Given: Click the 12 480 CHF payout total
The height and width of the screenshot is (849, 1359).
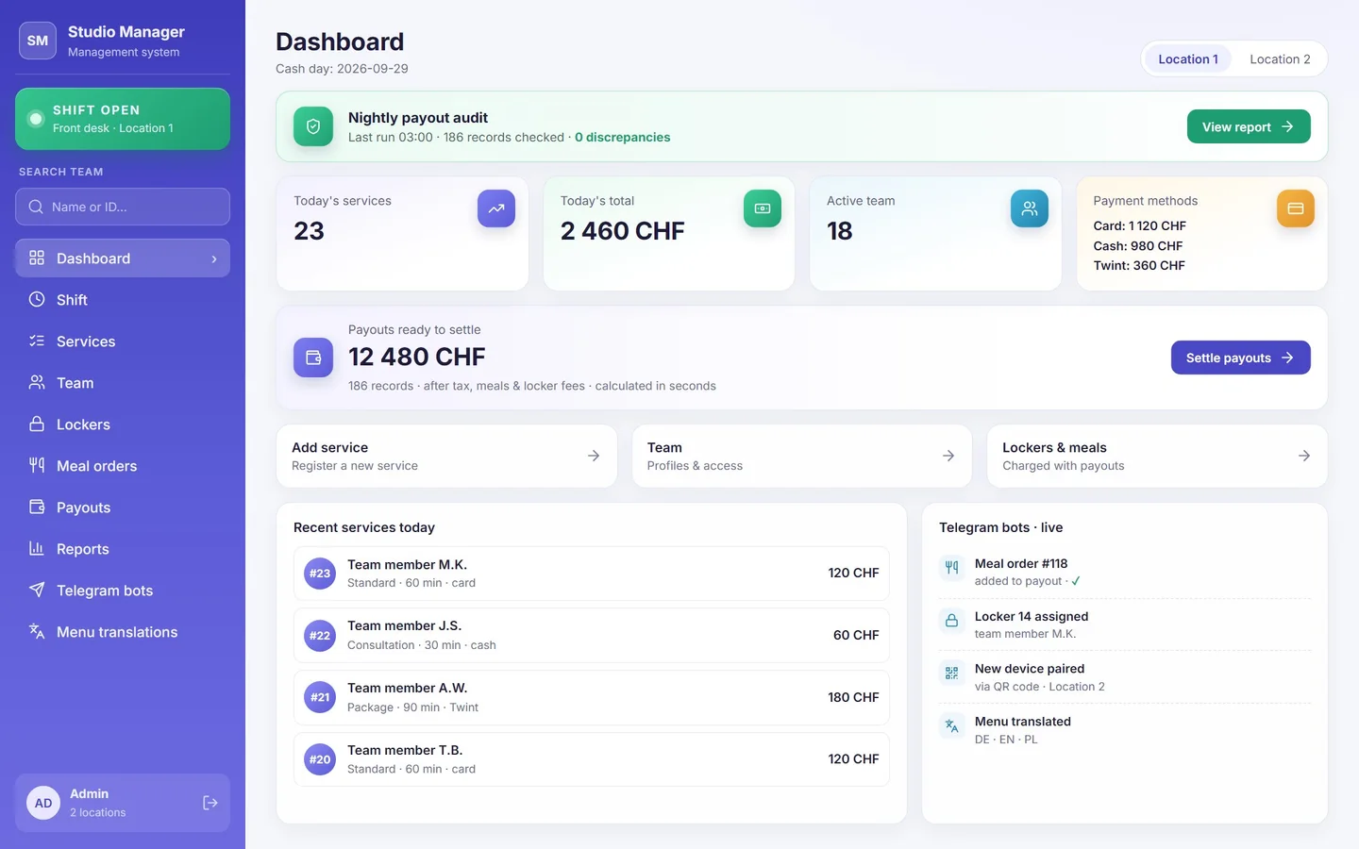Looking at the screenshot, I should (416, 357).
